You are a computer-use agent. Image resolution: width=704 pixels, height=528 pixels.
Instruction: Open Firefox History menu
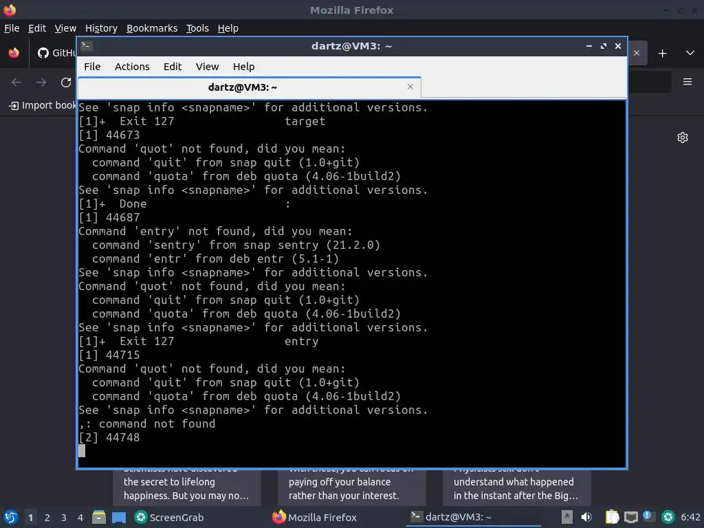point(101,28)
